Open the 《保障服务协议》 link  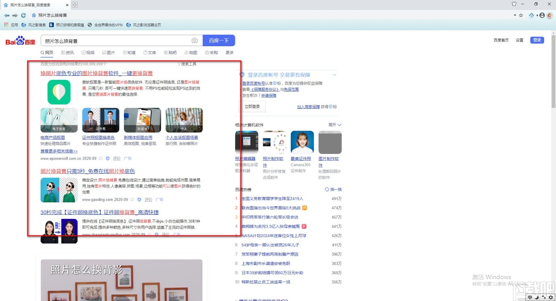pyautogui.click(x=265, y=89)
